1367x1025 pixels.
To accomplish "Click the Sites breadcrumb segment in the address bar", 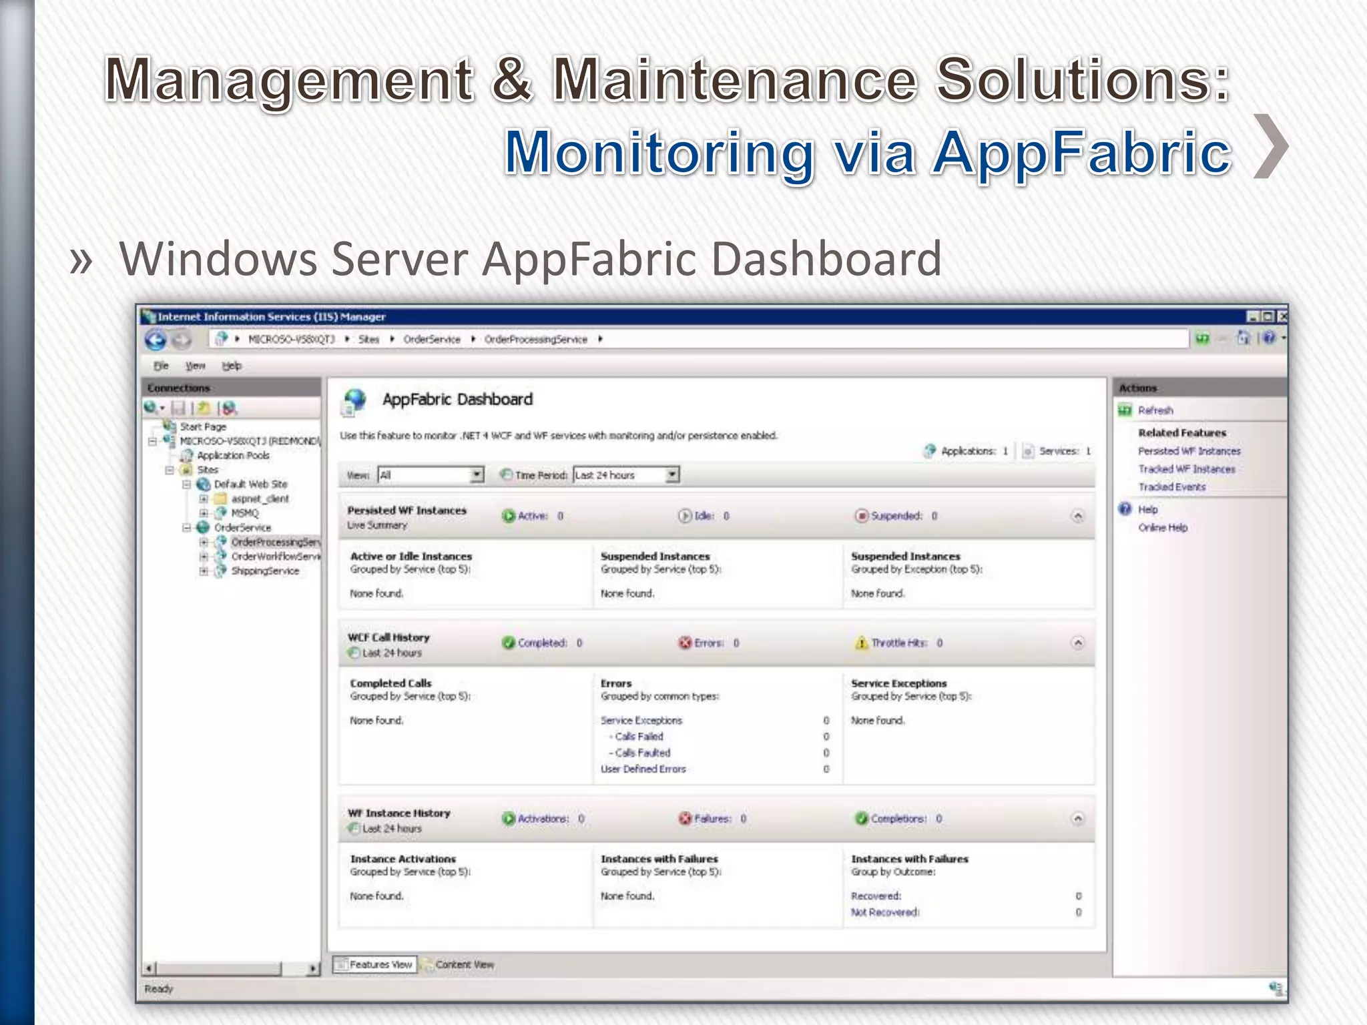I will [368, 339].
